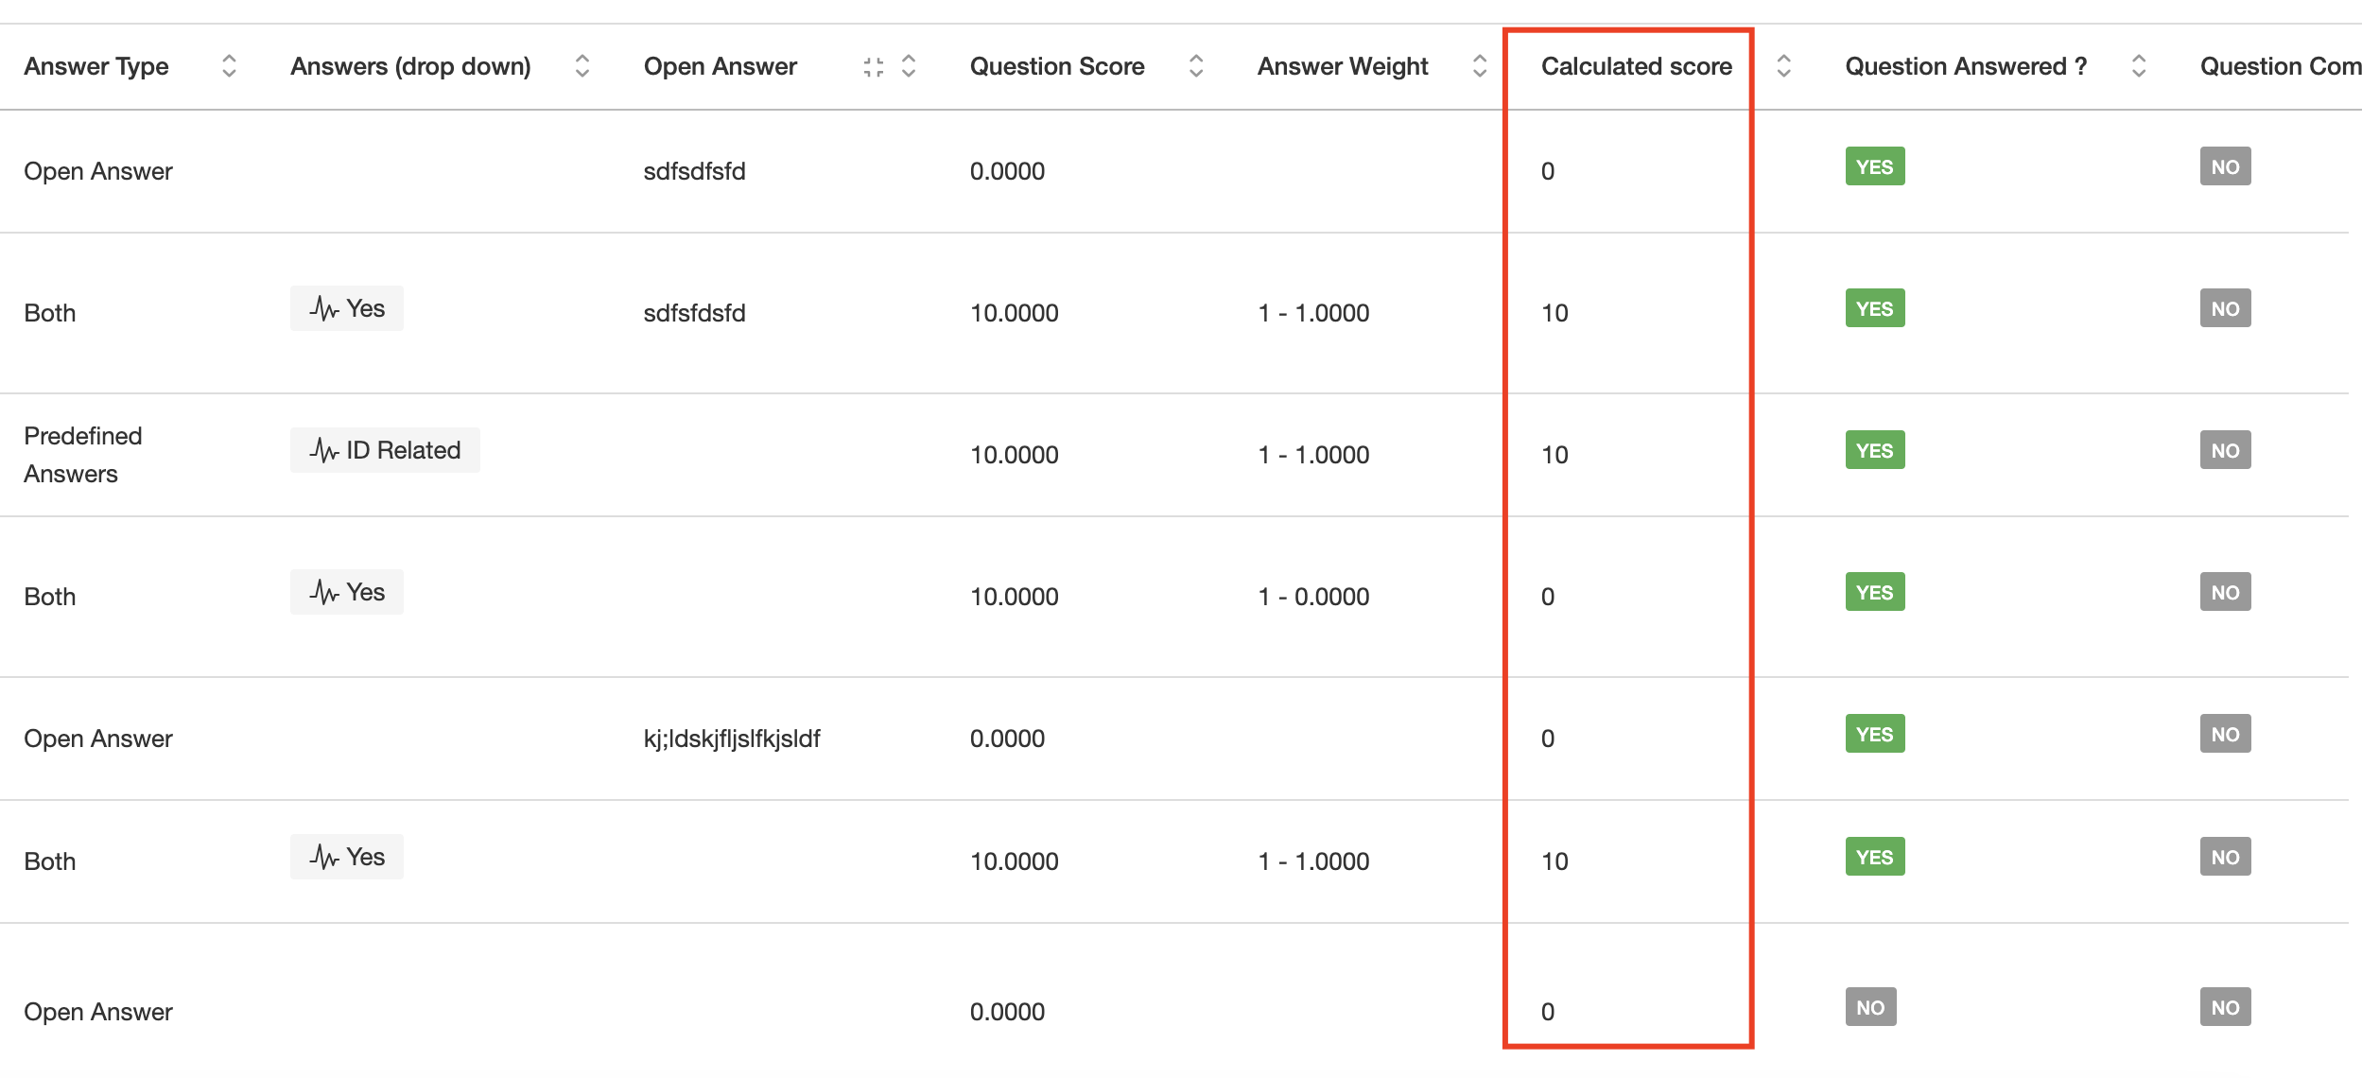
Task: Sort by Question Score using its arrows
Action: pyautogui.click(x=1196, y=66)
